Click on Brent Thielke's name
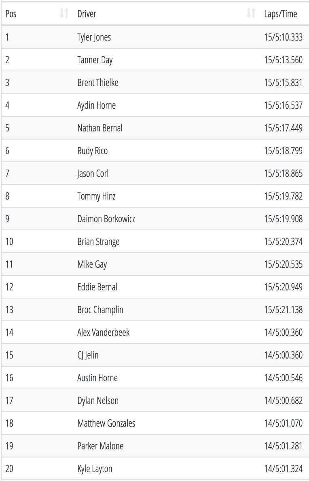The height and width of the screenshot is (481, 309). tap(97, 82)
